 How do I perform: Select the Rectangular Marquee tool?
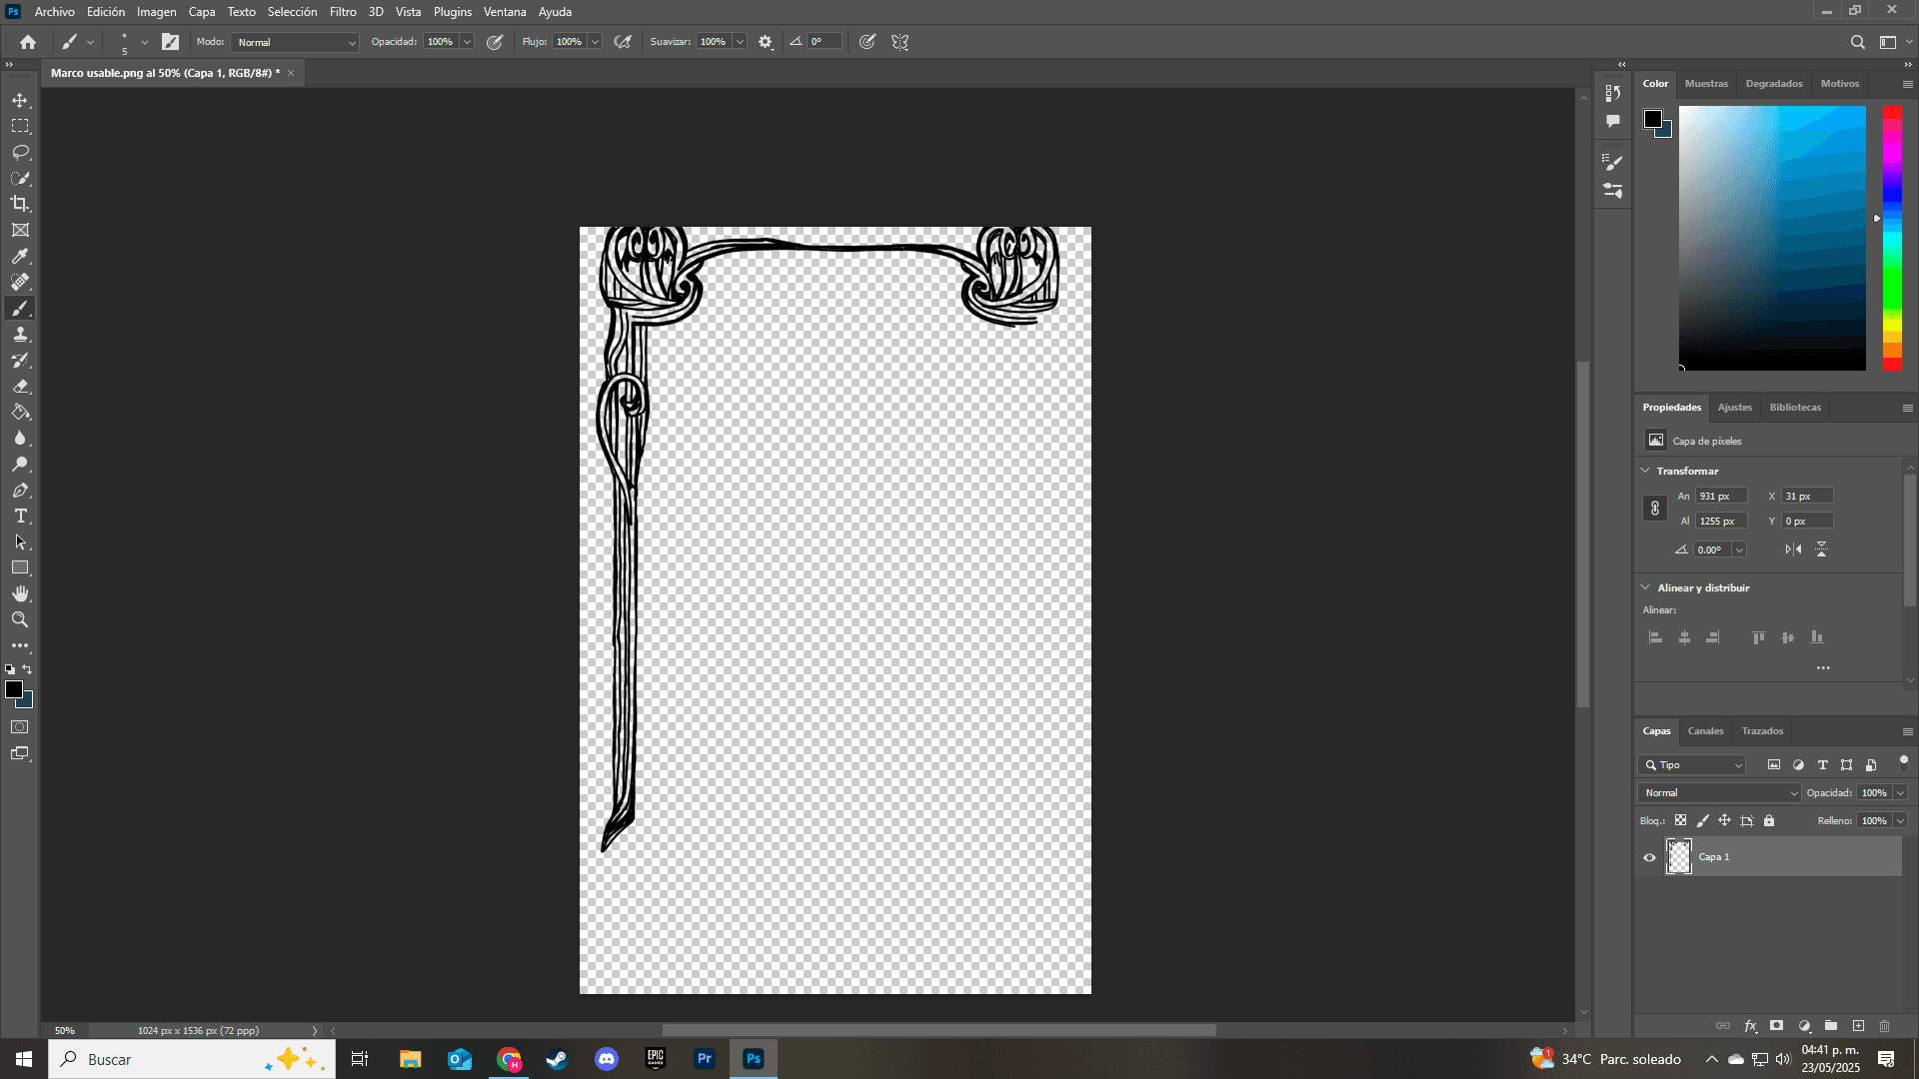[x=20, y=126]
